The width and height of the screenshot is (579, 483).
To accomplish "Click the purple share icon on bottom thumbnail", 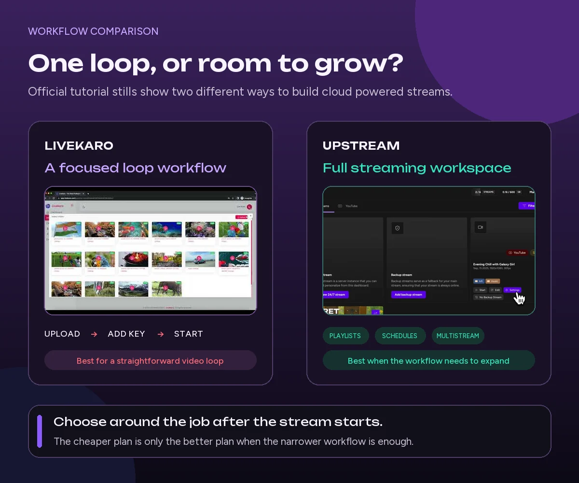I will coord(375,312).
